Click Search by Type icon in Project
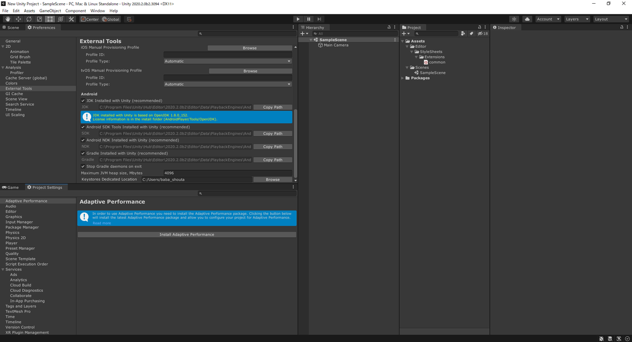Viewport: 632px width, 342px height. [x=463, y=34]
